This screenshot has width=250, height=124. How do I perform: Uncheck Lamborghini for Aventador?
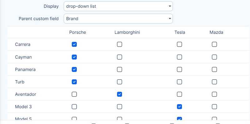120,94
